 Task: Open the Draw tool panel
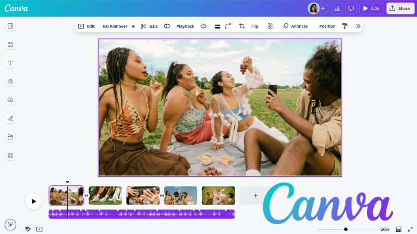click(x=10, y=119)
